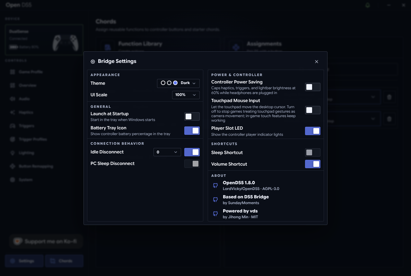Turn off Battery Tray Icon toggle
411x276 pixels.
coord(192,131)
